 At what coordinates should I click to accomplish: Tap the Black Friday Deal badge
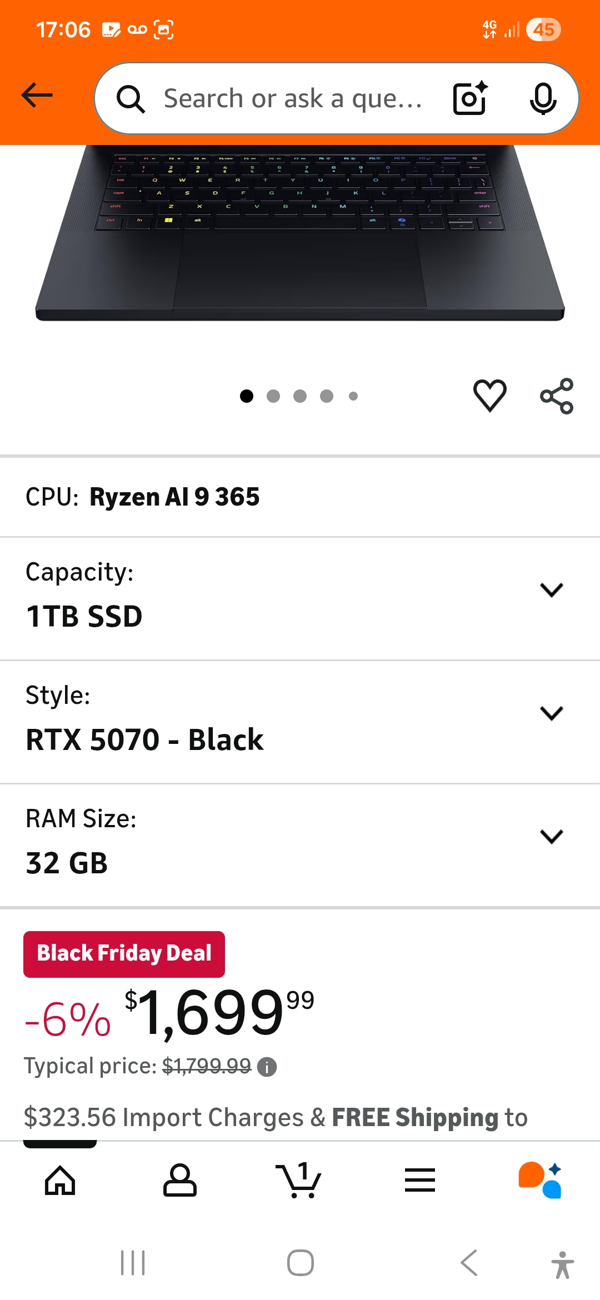click(124, 954)
